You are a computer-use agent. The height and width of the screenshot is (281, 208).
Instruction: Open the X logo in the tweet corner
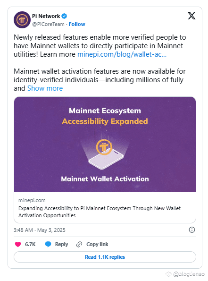coord(191,16)
